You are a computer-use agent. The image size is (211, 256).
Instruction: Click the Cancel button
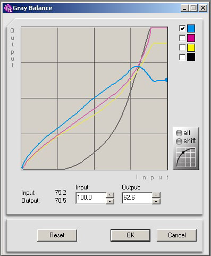pyautogui.click(x=177, y=235)
